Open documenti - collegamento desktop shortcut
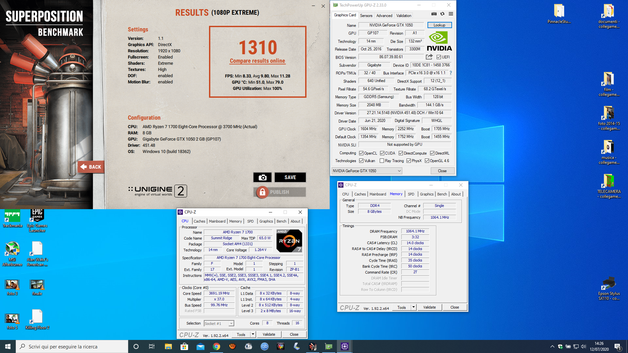This screenshot has height=353, width=628. (x=609, y=16)
